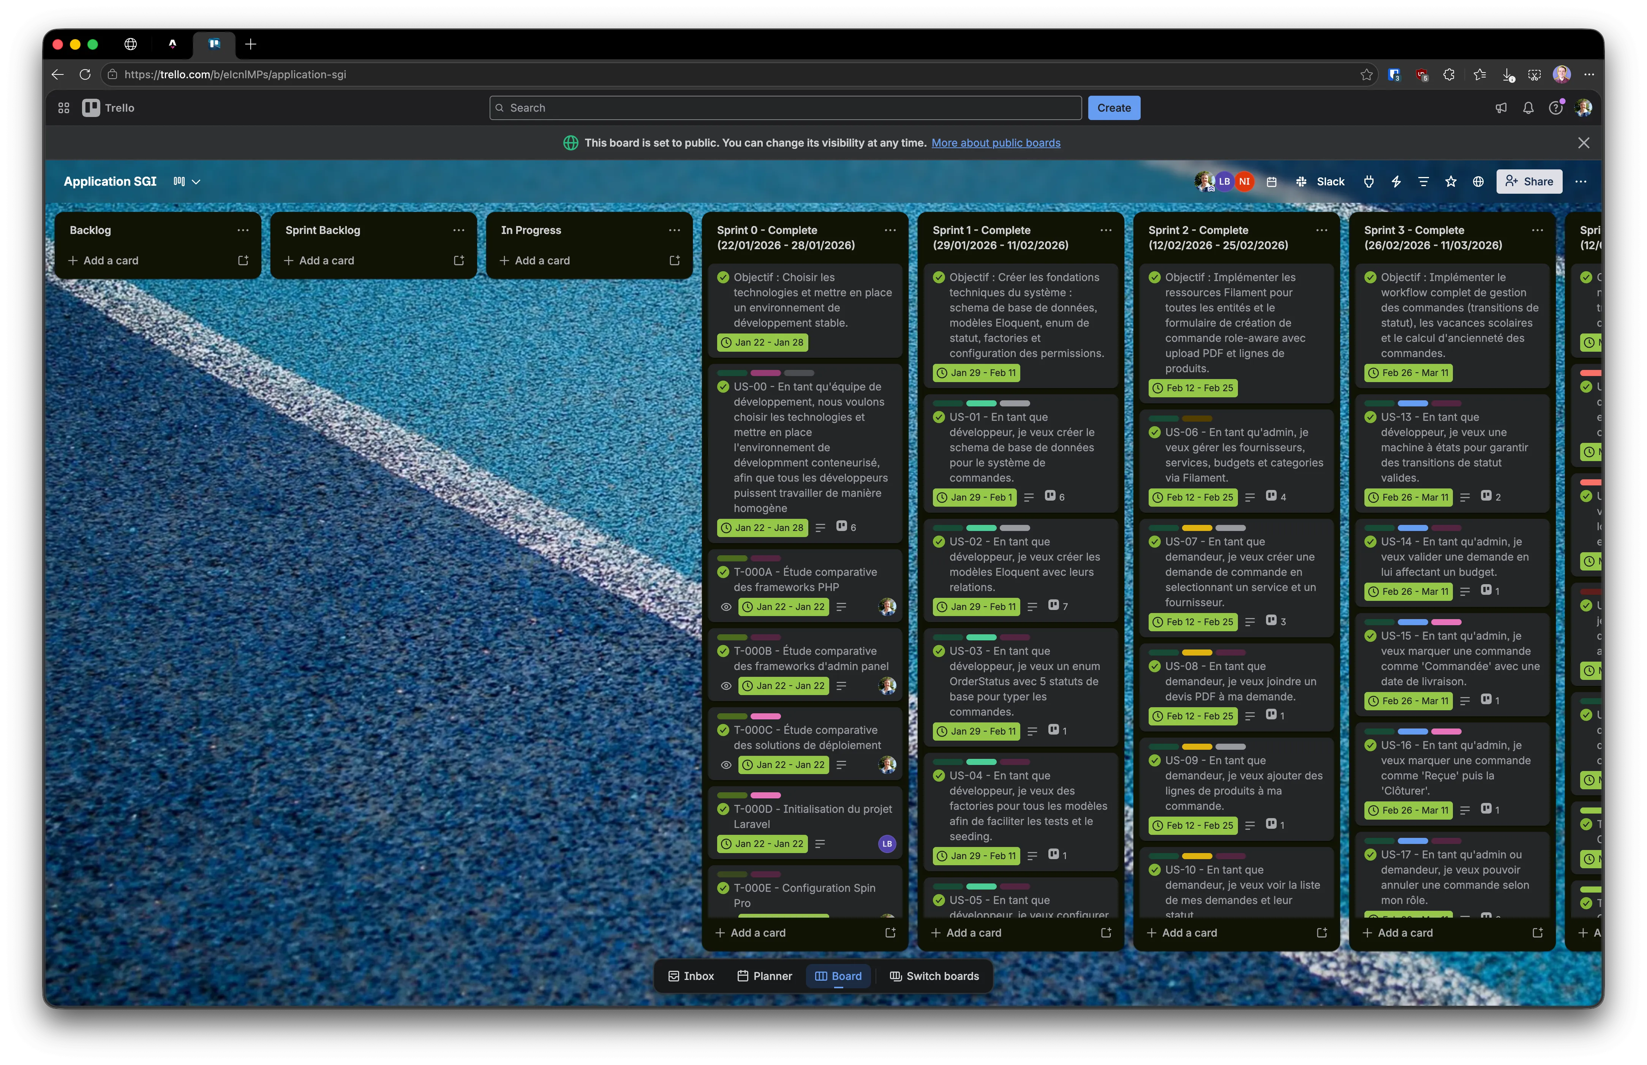
Task: Open Sprint 0 - Complete list actions menu
Action: 891,230
